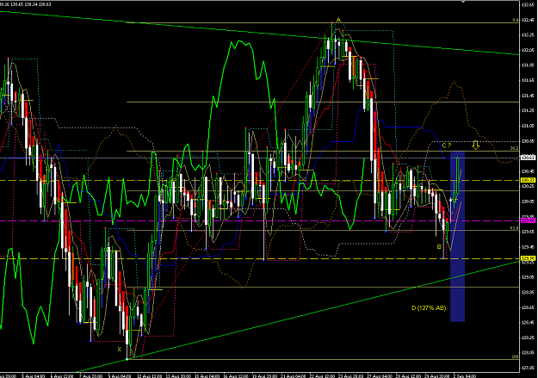Click the 130.05 price axis label

pos(528,201)
